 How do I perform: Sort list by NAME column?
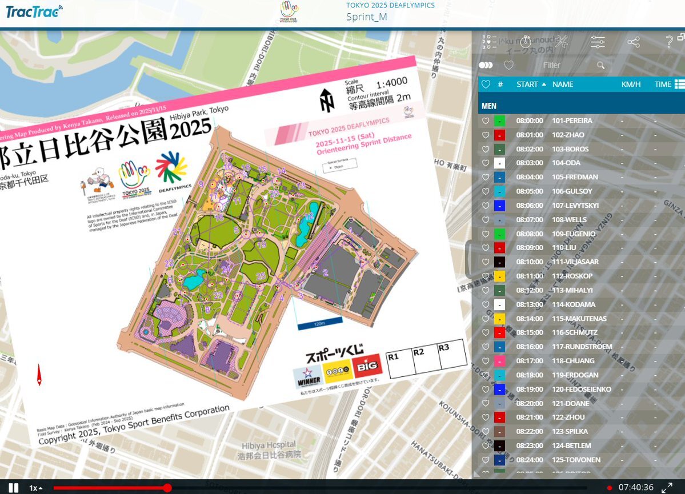click(563, 85)
